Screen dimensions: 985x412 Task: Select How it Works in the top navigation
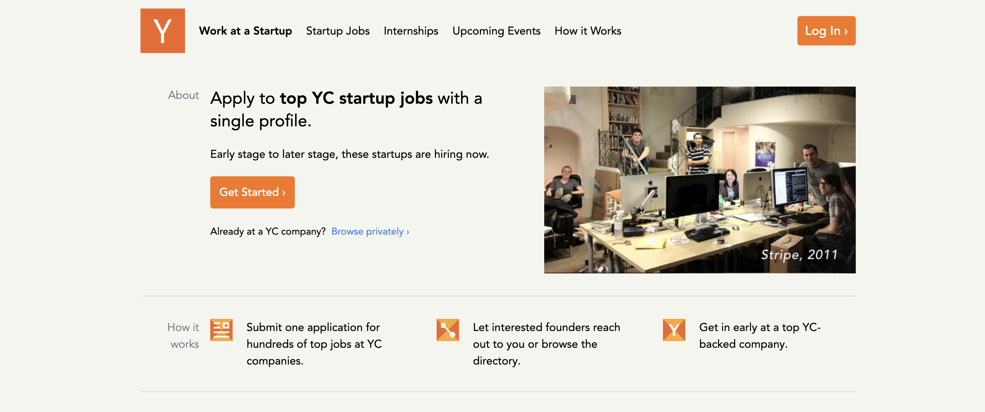pyautogui.click(x=587, y=31)
